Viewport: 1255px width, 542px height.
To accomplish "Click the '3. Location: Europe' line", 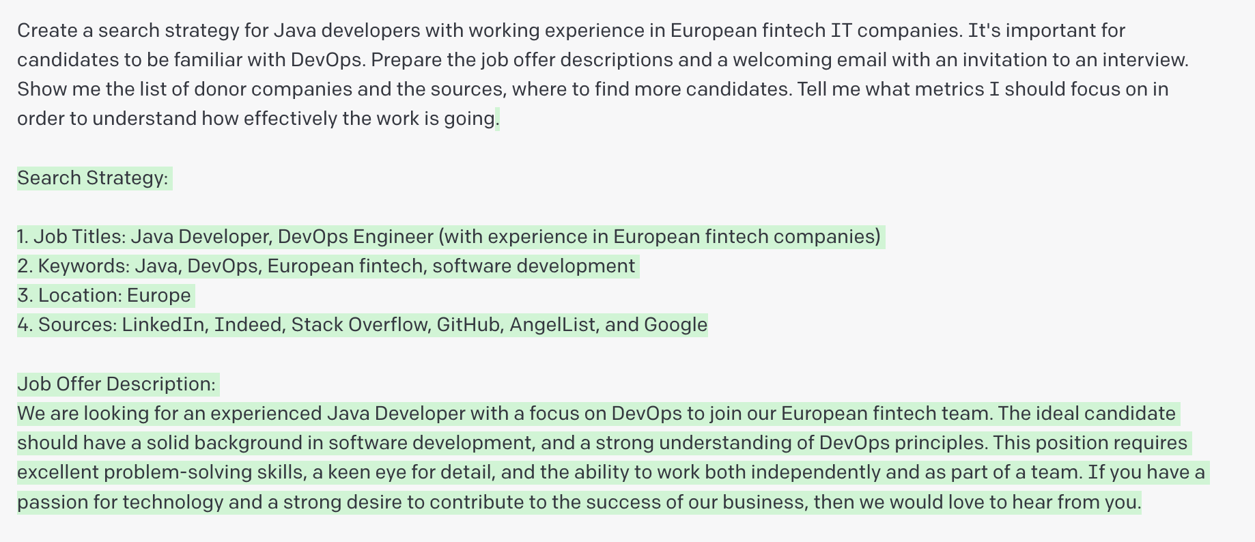I will click(x=104, y=296).
